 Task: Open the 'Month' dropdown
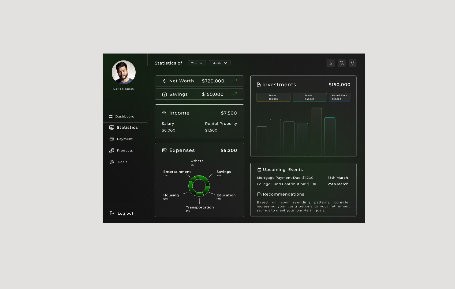tap(220, 63)
